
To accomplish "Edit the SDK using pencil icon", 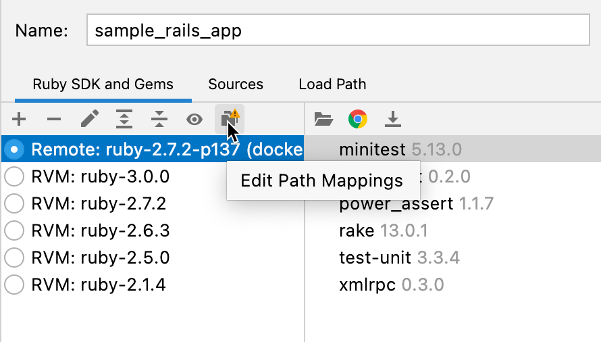I will click(90, 119).
